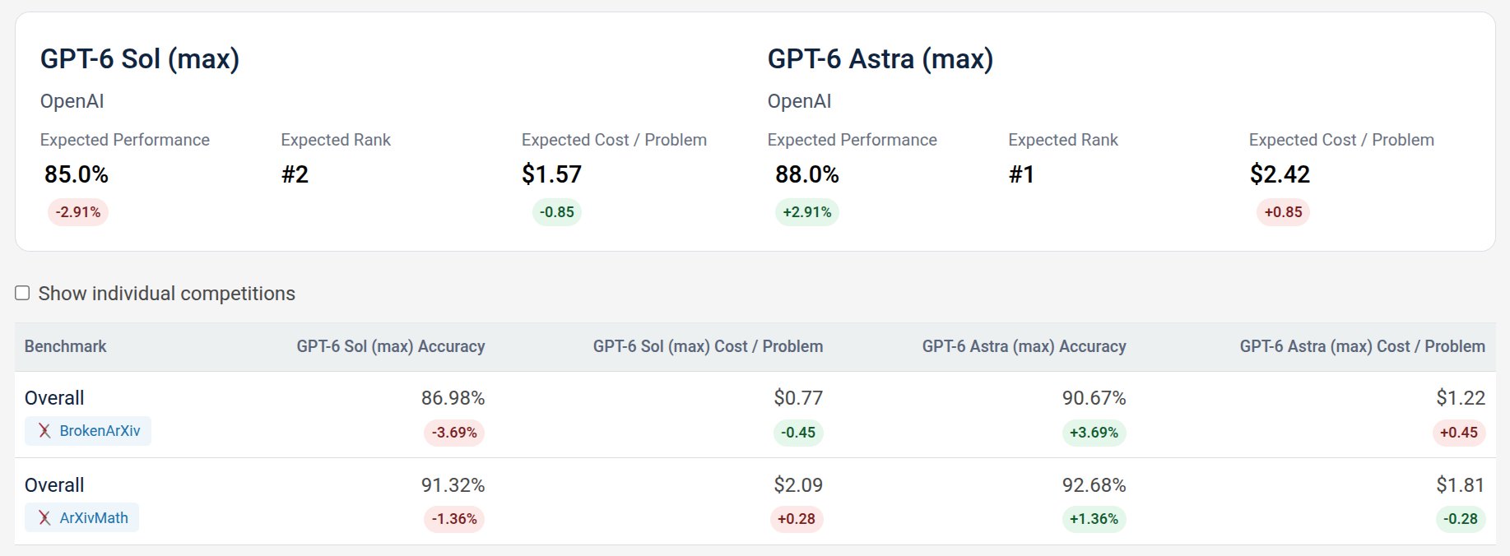This screenshot has height=556, width=1510.
Task: Click OpenAI under GPT-6 Sol (max)
Action: (x=72, y=101)
